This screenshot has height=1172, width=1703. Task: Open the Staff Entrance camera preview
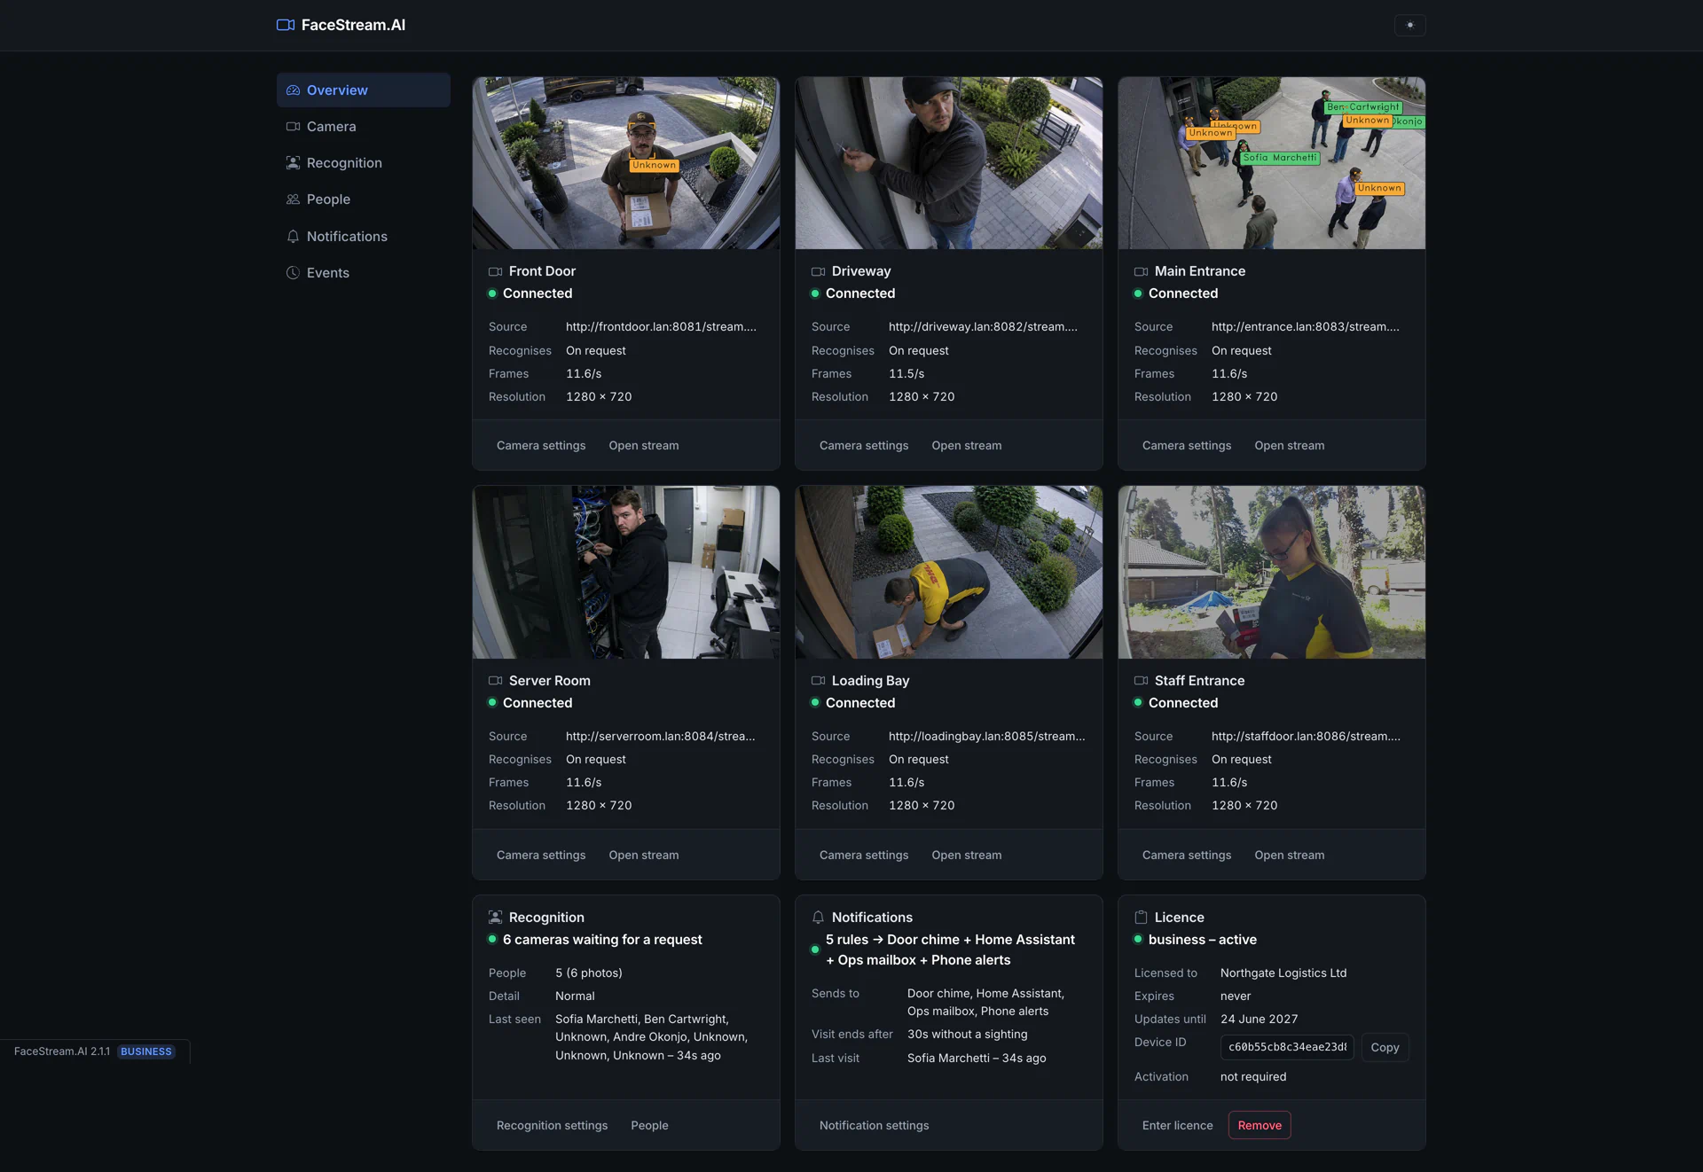point(1272,572)
